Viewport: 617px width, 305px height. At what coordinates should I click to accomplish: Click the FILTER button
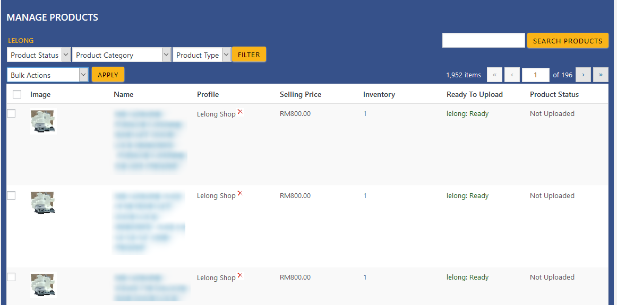(x=249, y=55)
